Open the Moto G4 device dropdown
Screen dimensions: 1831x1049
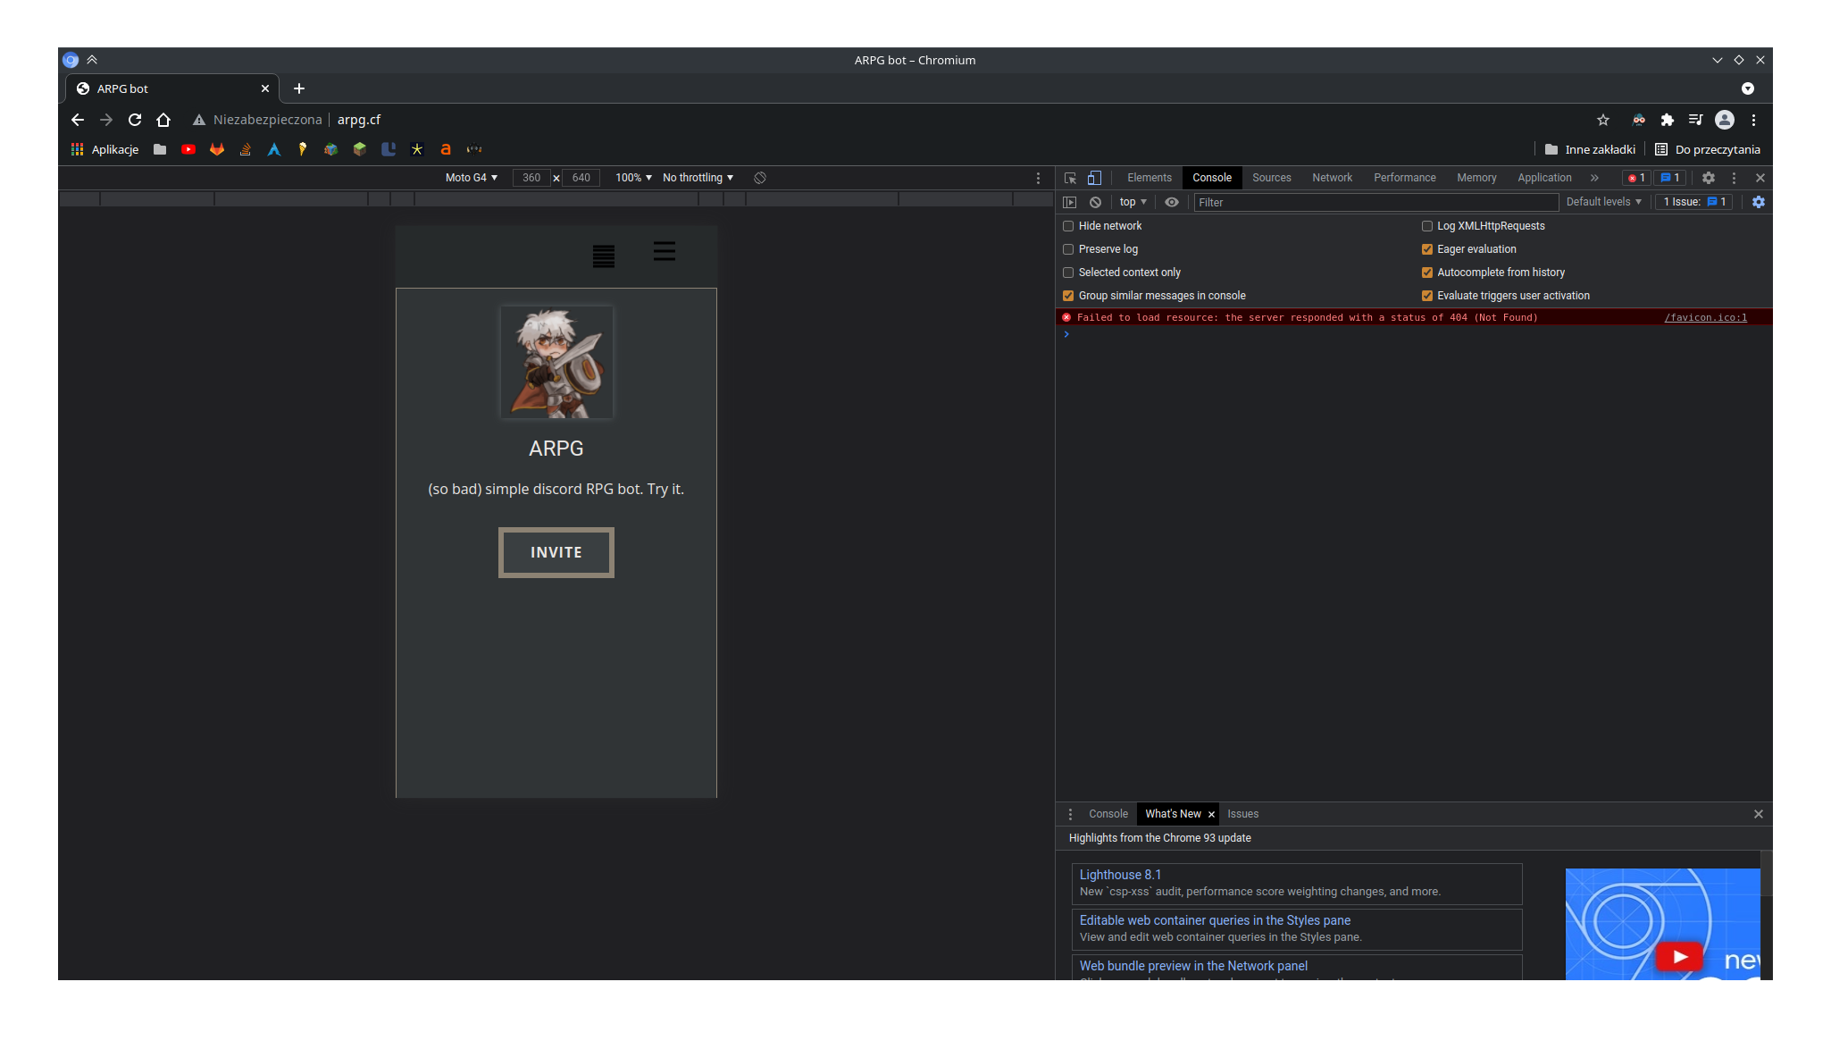click(x=472, y=178)
